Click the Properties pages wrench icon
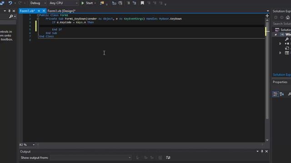The height and width of the screenshot is (163, 291). point(290,94)
